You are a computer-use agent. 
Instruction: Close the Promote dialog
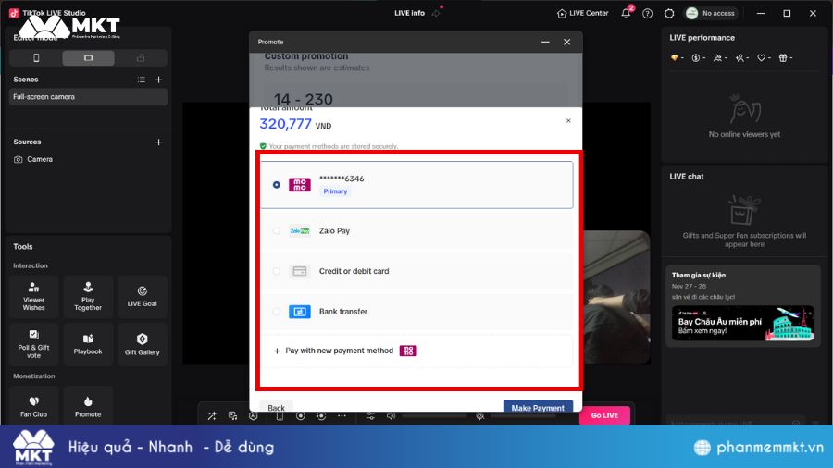[566, 42]
